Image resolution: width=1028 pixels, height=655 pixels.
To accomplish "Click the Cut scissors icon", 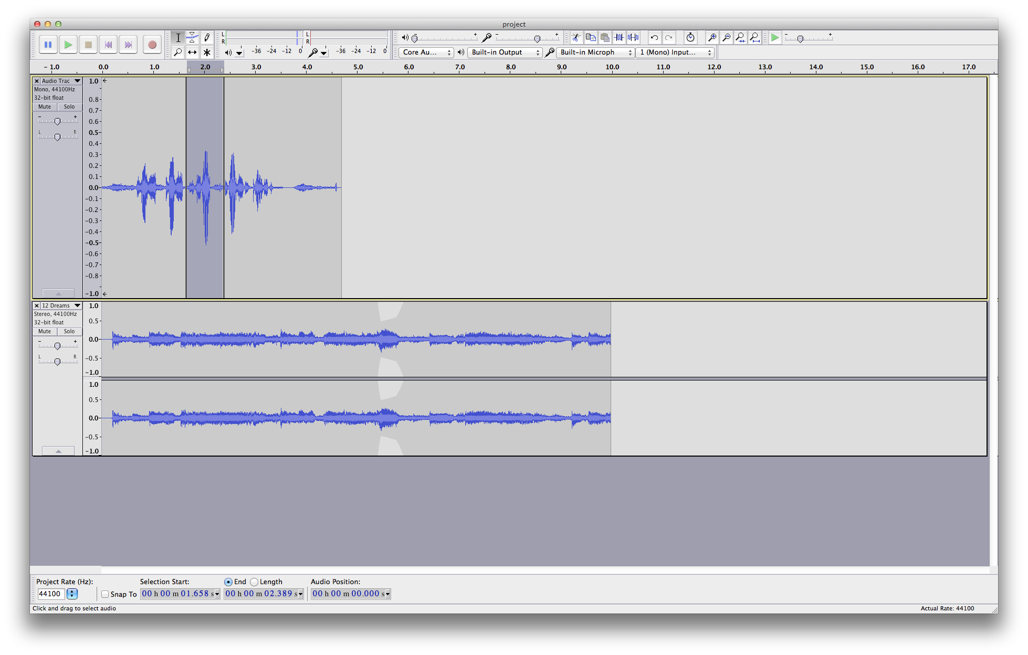I will (x=576, y=37).
